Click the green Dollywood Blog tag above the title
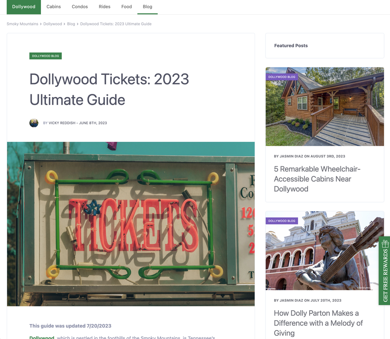Viewport: 390px width, 339px height. click(46, 56)
